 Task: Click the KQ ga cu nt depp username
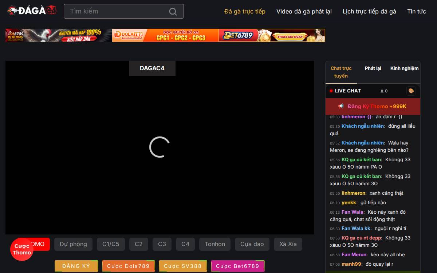[x=362, y=238]
